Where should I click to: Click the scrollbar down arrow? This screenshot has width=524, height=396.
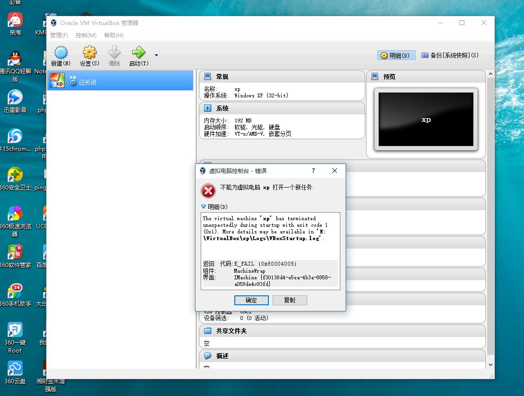[490, 365]
